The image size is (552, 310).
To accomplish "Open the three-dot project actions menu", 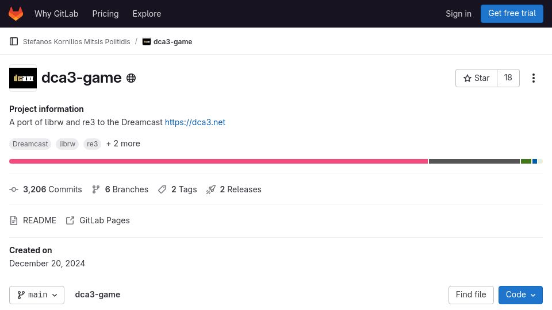I will 534,78.
